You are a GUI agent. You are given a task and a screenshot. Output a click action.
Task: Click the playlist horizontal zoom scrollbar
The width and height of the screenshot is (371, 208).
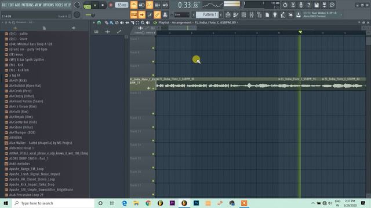click(183, 28)
